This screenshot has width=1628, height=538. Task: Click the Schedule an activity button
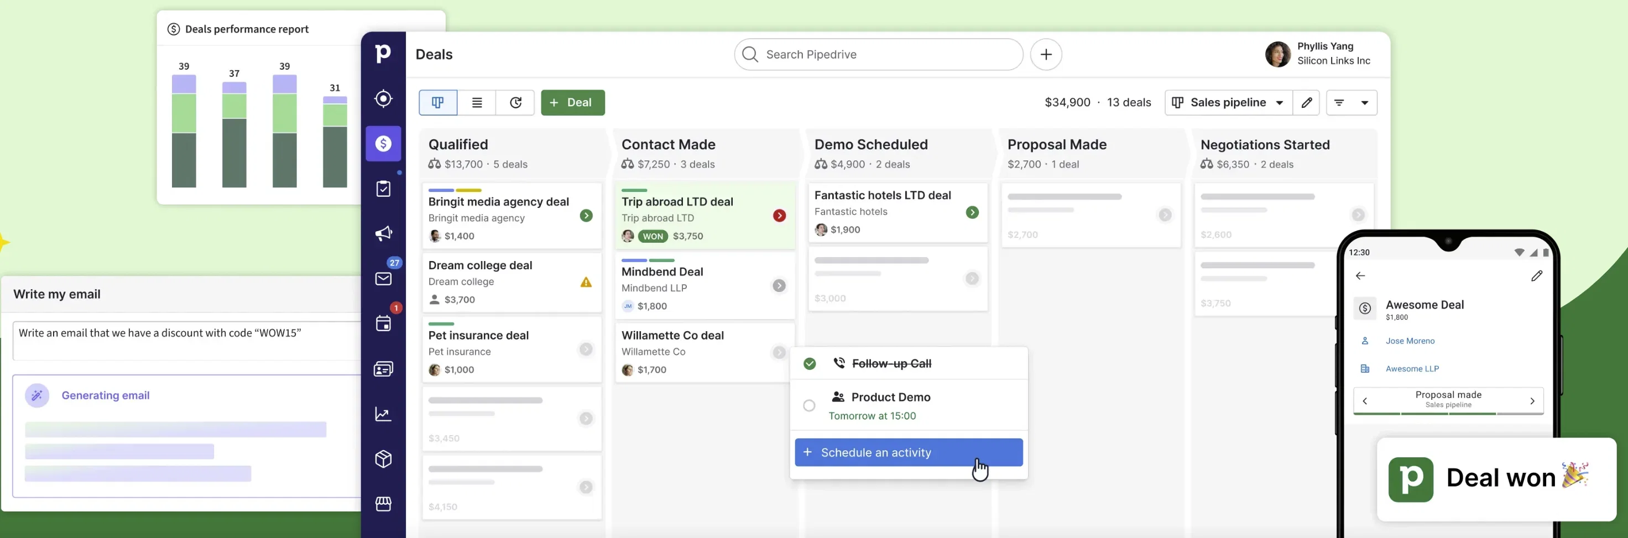pos(909,453)
